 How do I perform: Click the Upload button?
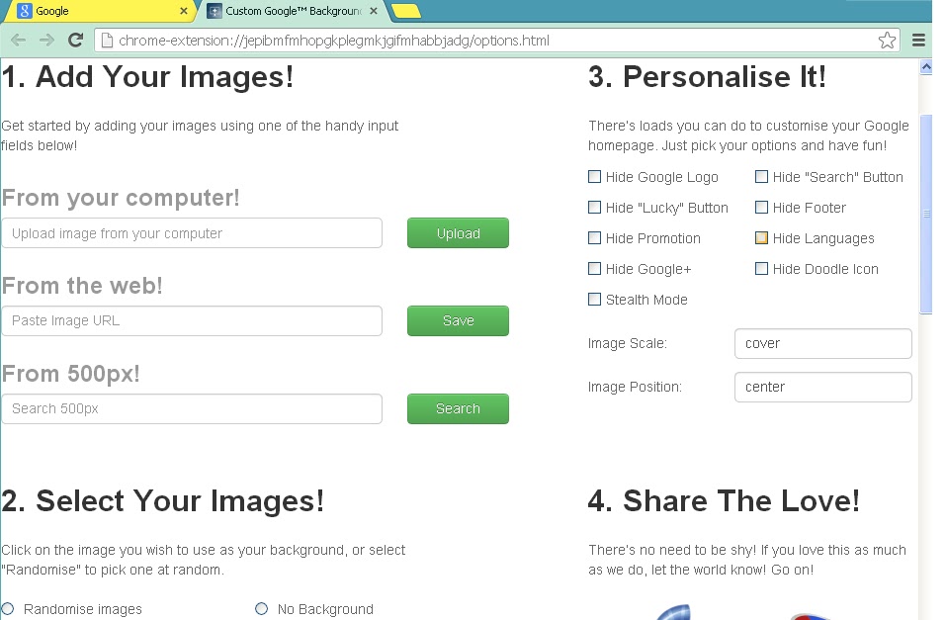pos(458,232)
